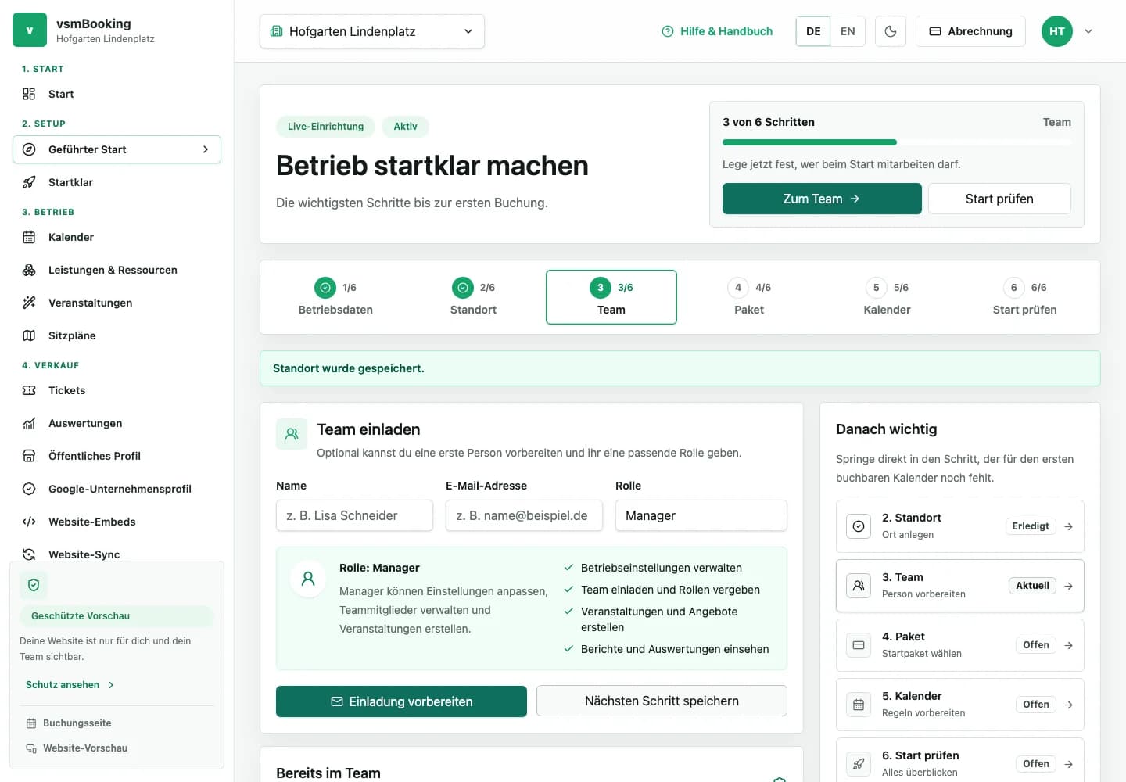Click the Sitzpläne map icon
The image size is (1126, 782).
coord(29,335)
